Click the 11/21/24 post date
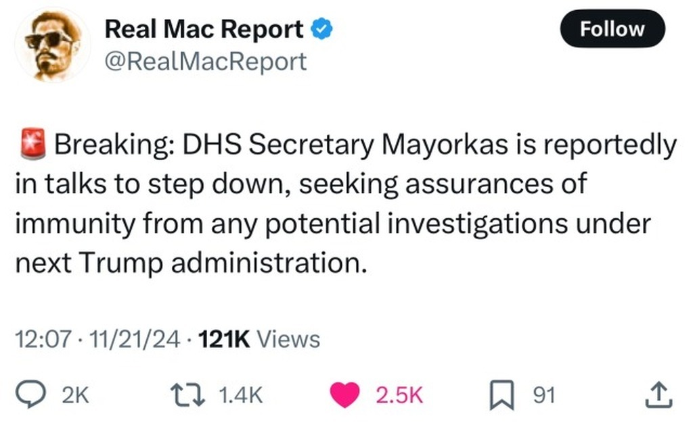693x433 pixels. [x=135, y=340]
